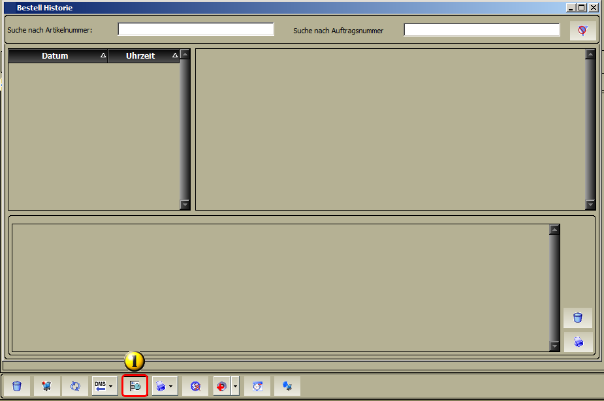Click up arrow of lower panel scrollbar
Viewport: 604px width, 401px height.
point(554,230)
